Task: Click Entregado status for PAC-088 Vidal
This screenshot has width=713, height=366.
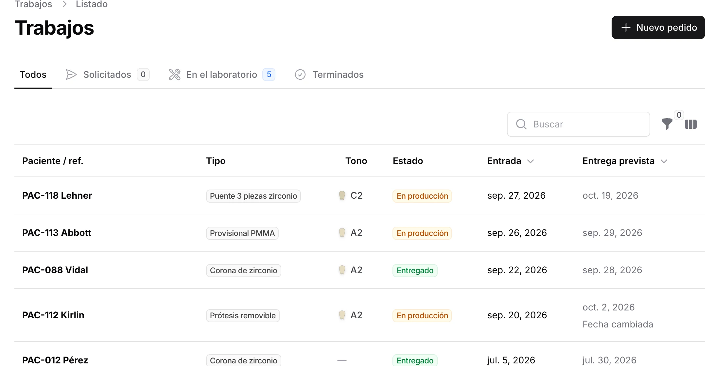Action: coord(415,271)
